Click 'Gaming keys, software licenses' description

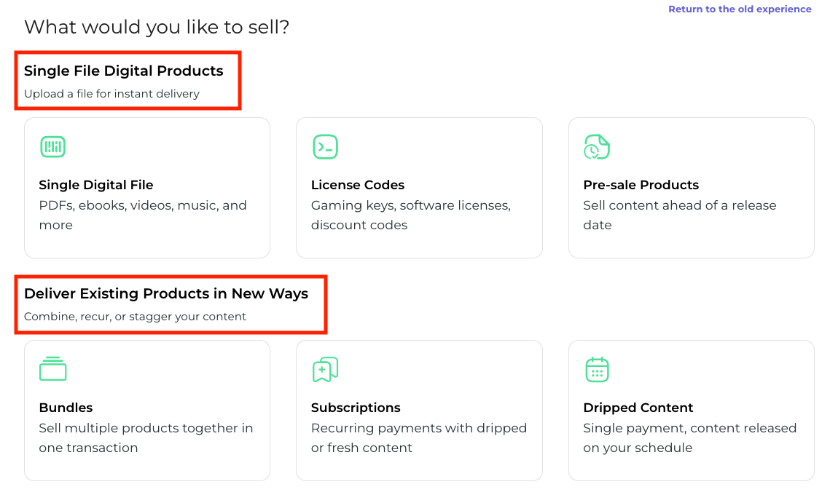[410, 205]
